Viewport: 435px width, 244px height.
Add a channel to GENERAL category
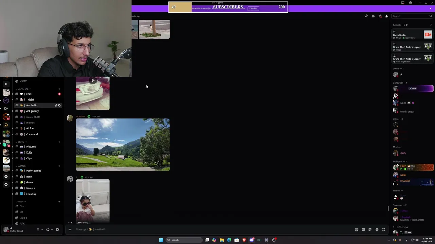pos(59,89)
